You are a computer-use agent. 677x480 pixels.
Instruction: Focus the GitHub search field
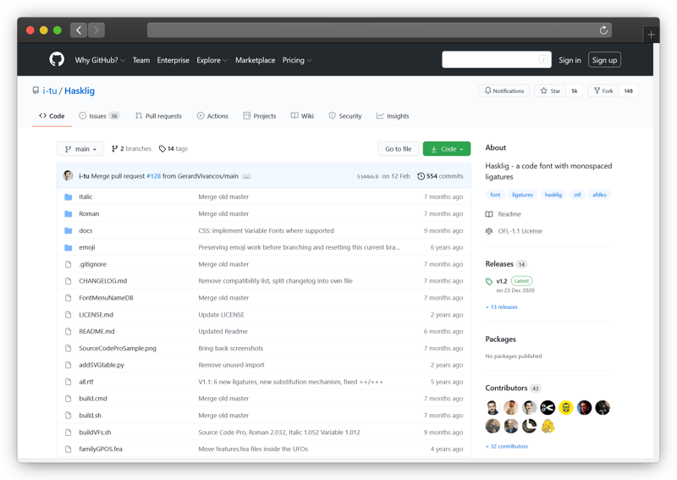point(497,59)
